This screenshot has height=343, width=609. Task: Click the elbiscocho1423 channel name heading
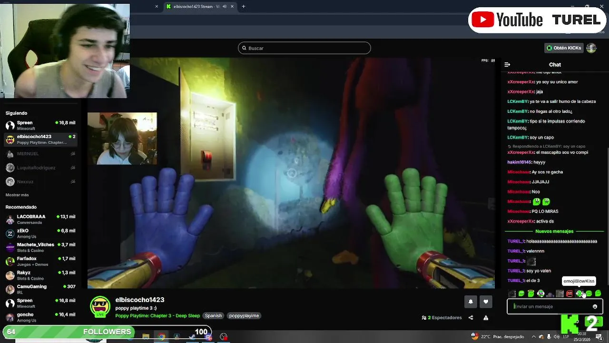(x=140, y=300)
